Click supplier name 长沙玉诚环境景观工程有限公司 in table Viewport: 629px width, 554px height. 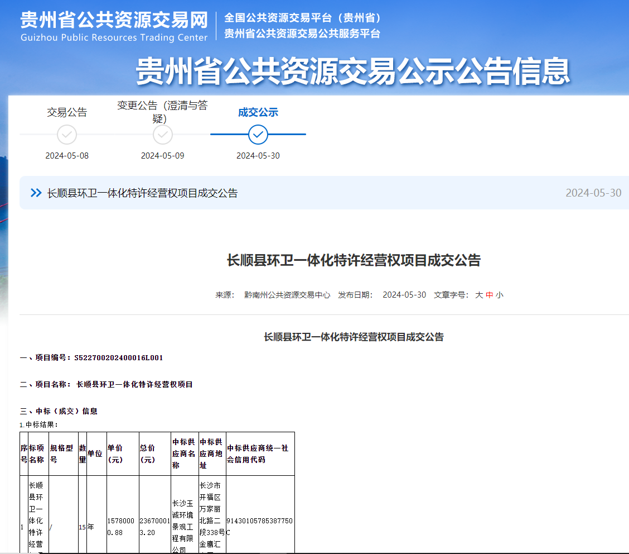[x=185, y=520]
